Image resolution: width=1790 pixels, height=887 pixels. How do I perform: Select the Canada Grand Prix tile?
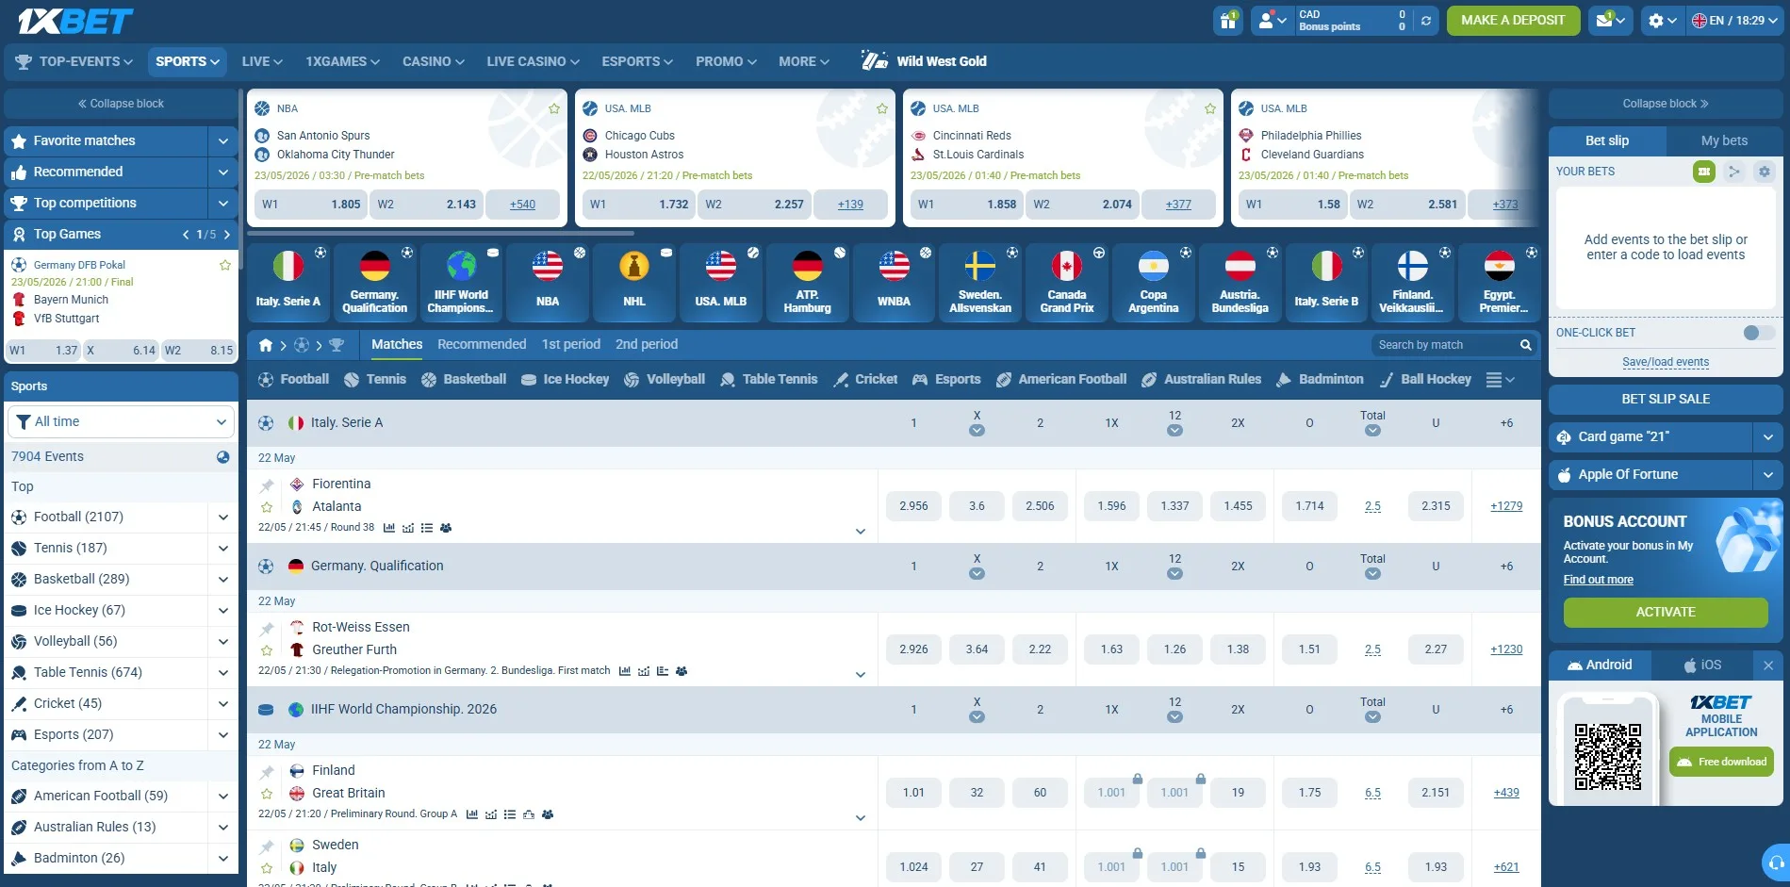click(x=1067, y=283)
